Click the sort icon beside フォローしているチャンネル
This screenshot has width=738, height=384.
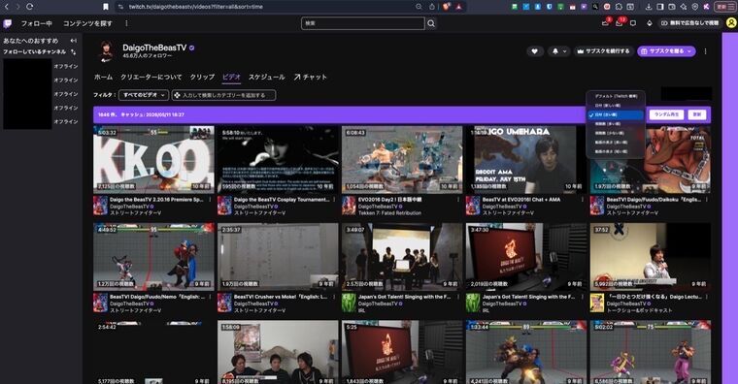74,51
